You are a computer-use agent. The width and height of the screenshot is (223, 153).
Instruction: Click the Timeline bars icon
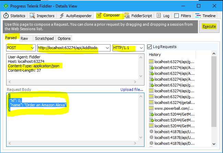tap(198, 15)
